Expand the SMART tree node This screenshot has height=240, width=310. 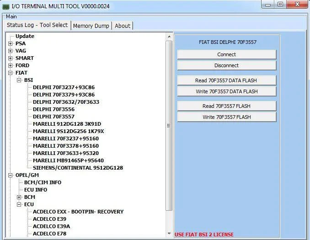pos(11,58)
